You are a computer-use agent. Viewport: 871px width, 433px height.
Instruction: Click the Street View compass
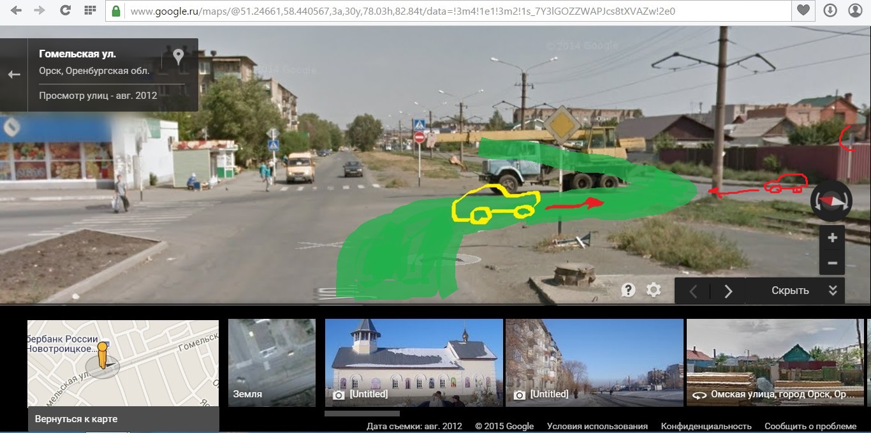pos(832,200)
